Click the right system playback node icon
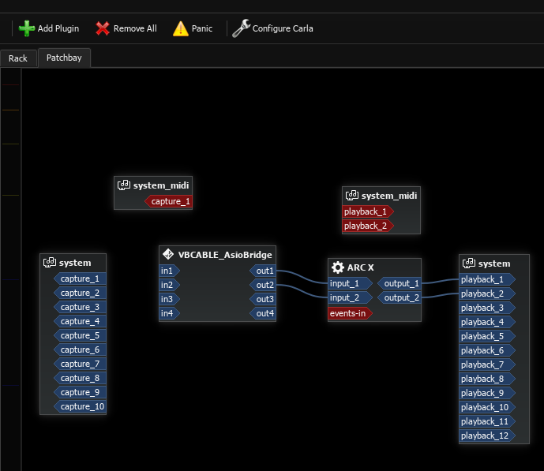 coord(468,264)
